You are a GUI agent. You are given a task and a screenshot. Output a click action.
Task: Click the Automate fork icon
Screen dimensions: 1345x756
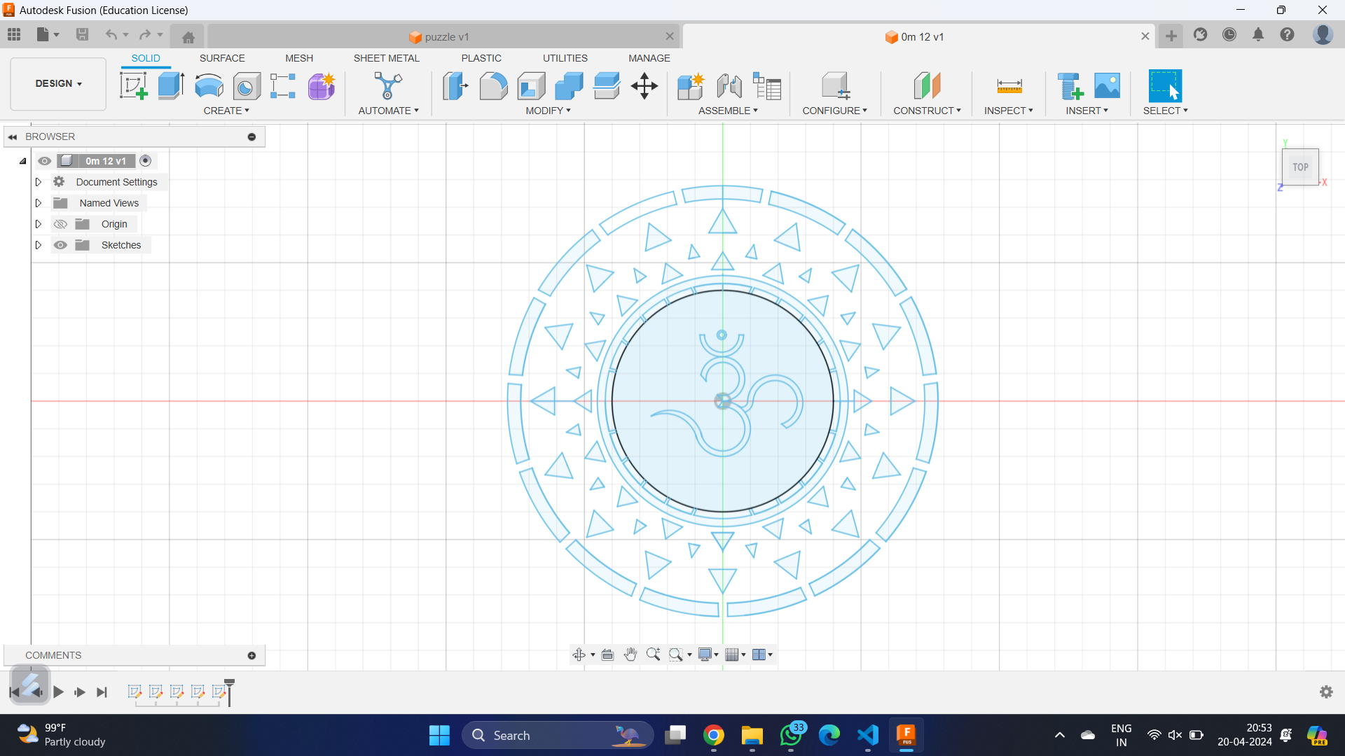pos(388,86)
